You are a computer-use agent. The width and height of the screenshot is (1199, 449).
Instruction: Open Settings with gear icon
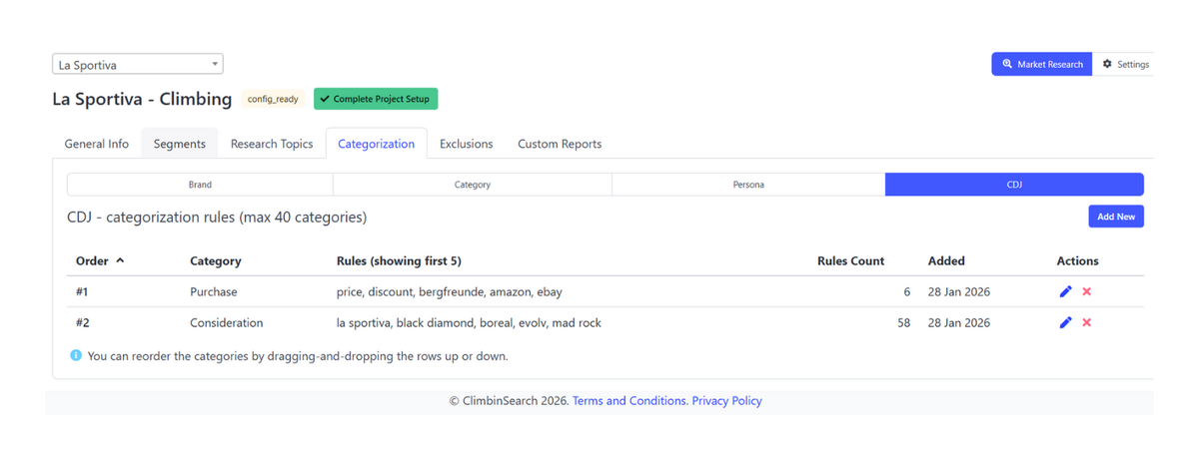[x=1125, y=64]
